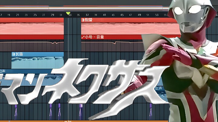Jump to bar 41 on the ruler

pyautogui.click(x=104, y=15)
